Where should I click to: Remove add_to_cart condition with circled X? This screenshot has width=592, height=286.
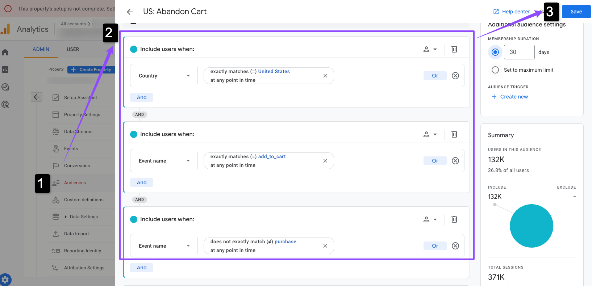[455, 161]
